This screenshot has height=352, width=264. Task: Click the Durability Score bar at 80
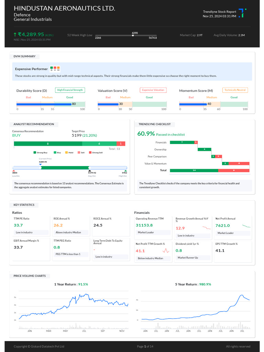(44, 104)
